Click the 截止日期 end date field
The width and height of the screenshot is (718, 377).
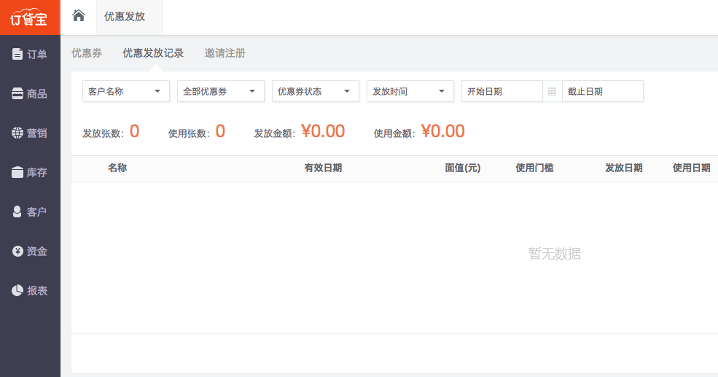tap(603, 91)
